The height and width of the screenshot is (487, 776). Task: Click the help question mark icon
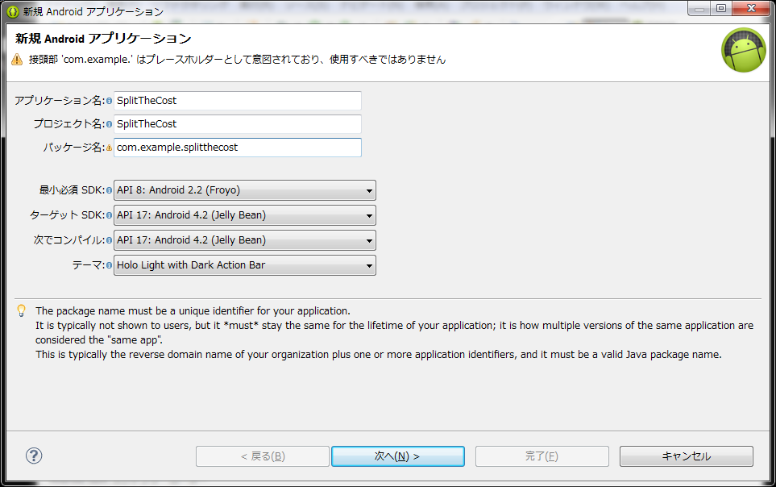pos(34,456)
